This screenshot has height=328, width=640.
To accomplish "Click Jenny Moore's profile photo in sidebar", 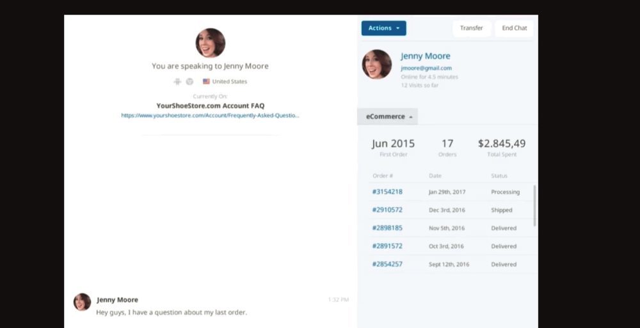I will (x=377, y=65).
